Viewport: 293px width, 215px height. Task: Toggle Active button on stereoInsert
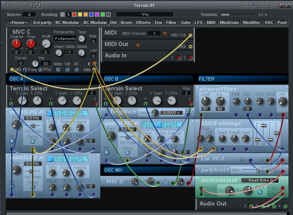260,192
